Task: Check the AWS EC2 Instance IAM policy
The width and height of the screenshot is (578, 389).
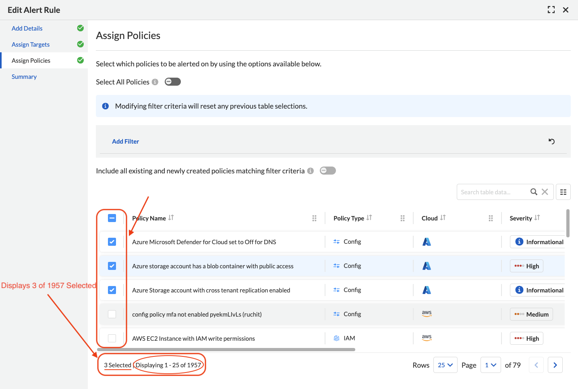Action: tap(112, 338)
